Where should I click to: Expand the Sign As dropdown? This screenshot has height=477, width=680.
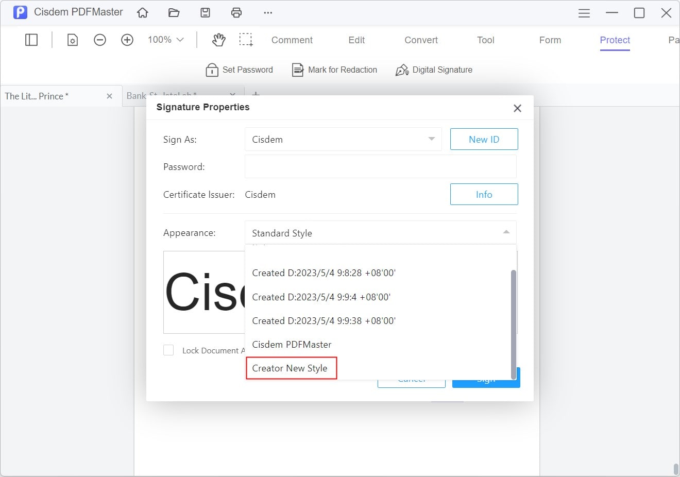tap(431, 139)
